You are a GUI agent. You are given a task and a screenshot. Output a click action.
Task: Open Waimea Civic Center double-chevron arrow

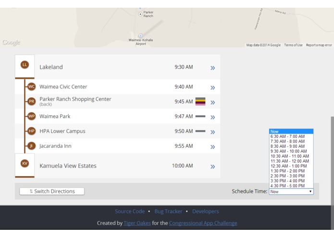click(212, 88)
